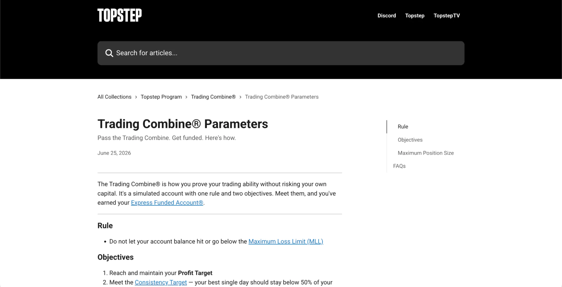Open the Express Funded Account® link
The image size is (562, 287).
click(x=167, y=203)
